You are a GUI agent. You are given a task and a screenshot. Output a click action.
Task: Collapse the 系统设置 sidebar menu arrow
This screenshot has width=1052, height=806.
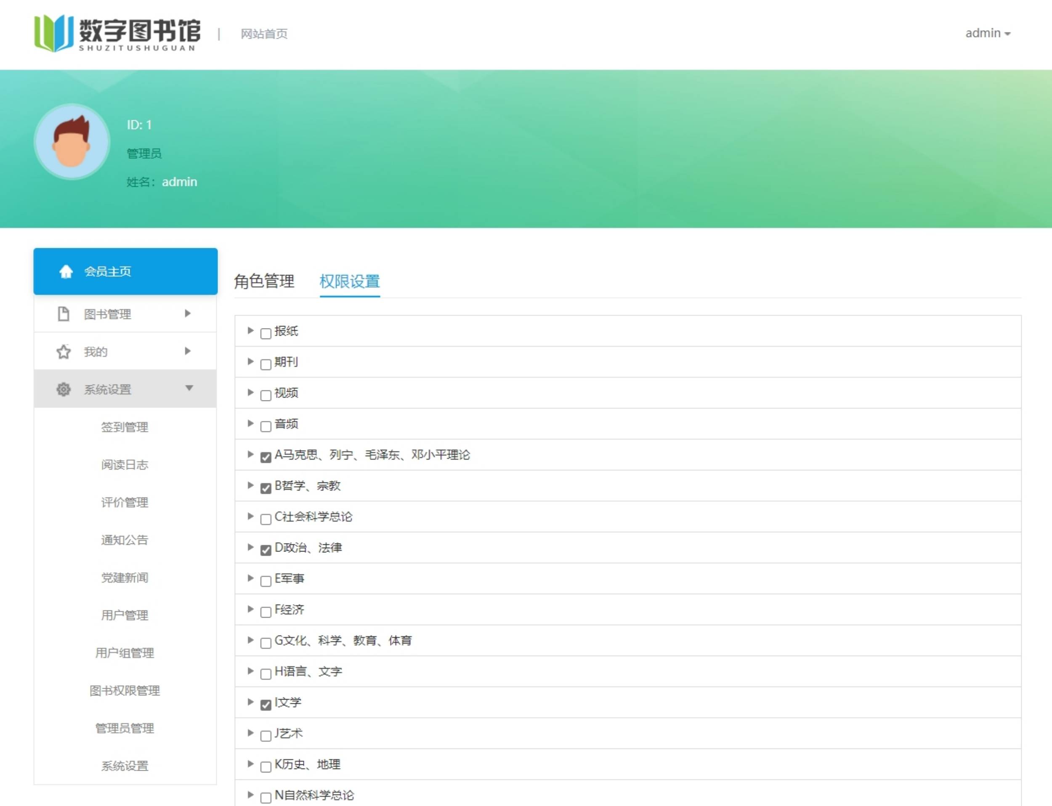click(x=189, y=388)
